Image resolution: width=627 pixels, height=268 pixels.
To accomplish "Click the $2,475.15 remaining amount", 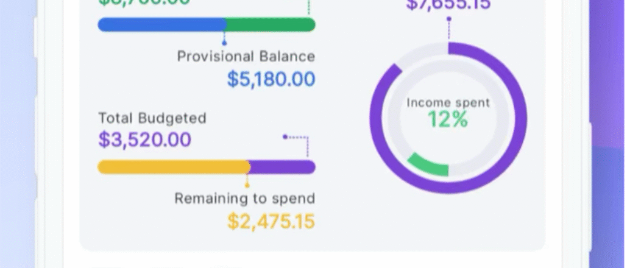I will point(271,221).
